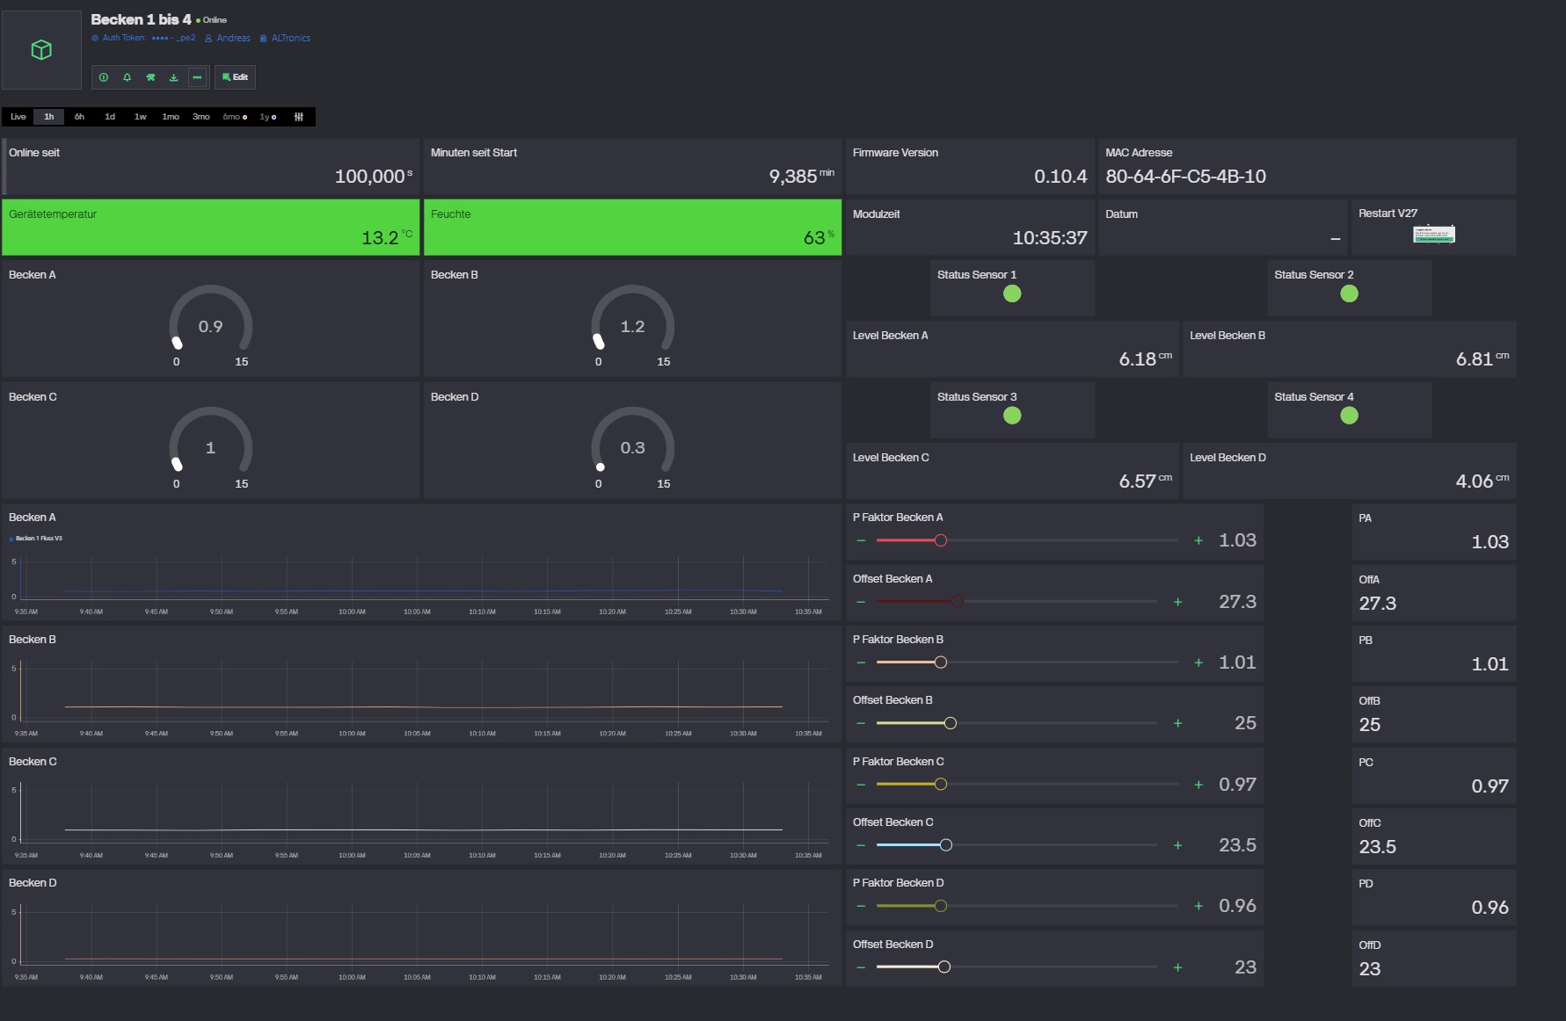Click the Offset Becken C slider handle
This screenshot has width=1566, height=1021.
click(x=946, y=845)
